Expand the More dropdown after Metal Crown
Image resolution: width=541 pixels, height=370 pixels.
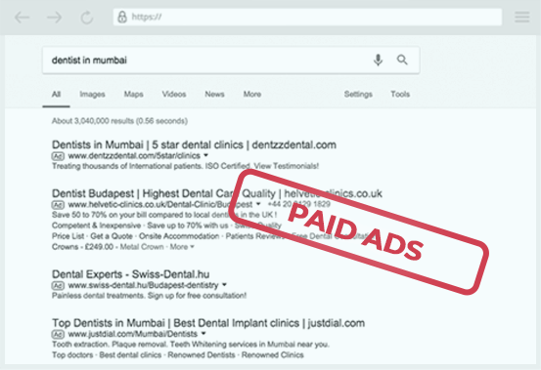(182, 247)
